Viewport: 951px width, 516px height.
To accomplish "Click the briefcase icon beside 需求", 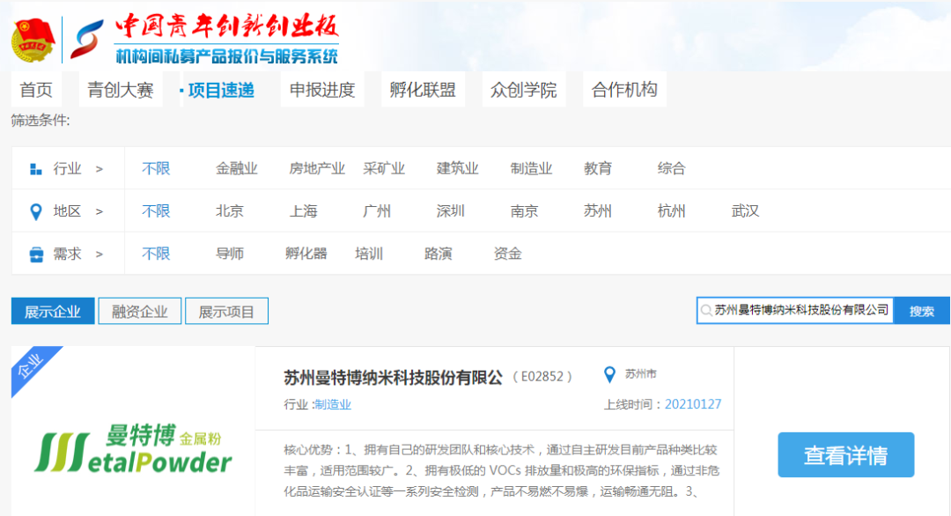I will click(36, 254).
